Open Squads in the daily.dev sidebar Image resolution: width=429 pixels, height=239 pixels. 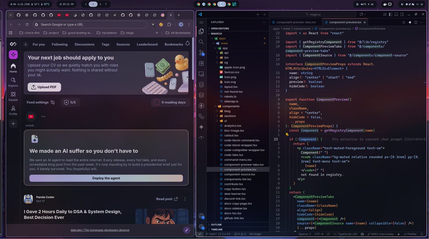pos(13,96)
